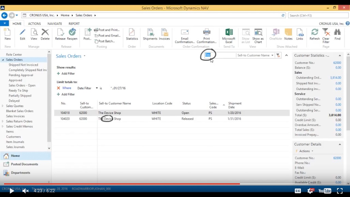Open the Home navigation button
Screen dimensions: 350x197
pyautogui.click(x=26, y=156)
